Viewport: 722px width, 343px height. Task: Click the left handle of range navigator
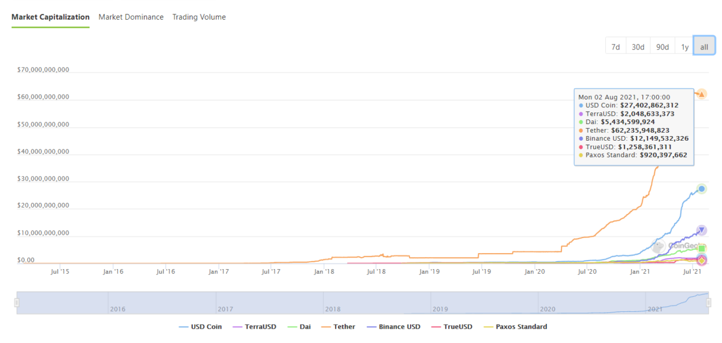tap(17, 303)
